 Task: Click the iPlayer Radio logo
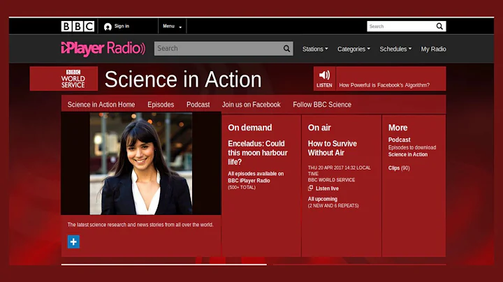pyautogui.click(x=103, y=49)
